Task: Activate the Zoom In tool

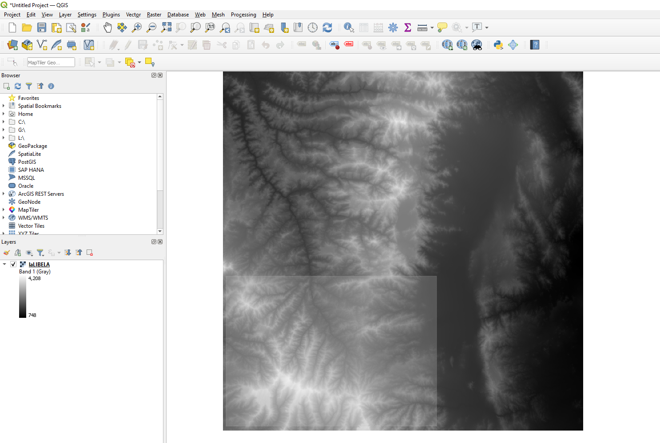Action: click(x=137, y=27)
